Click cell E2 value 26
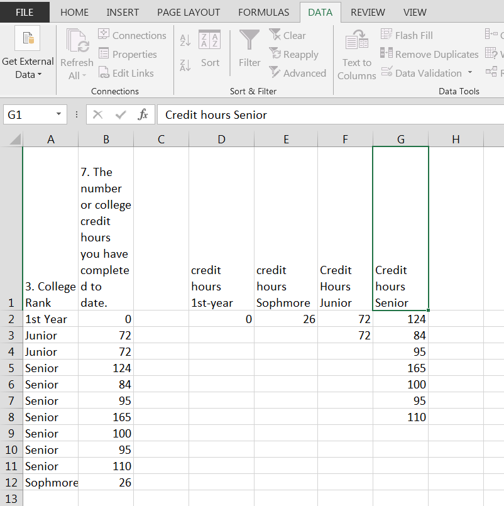 pyautogui.click(x=286, y=319)
